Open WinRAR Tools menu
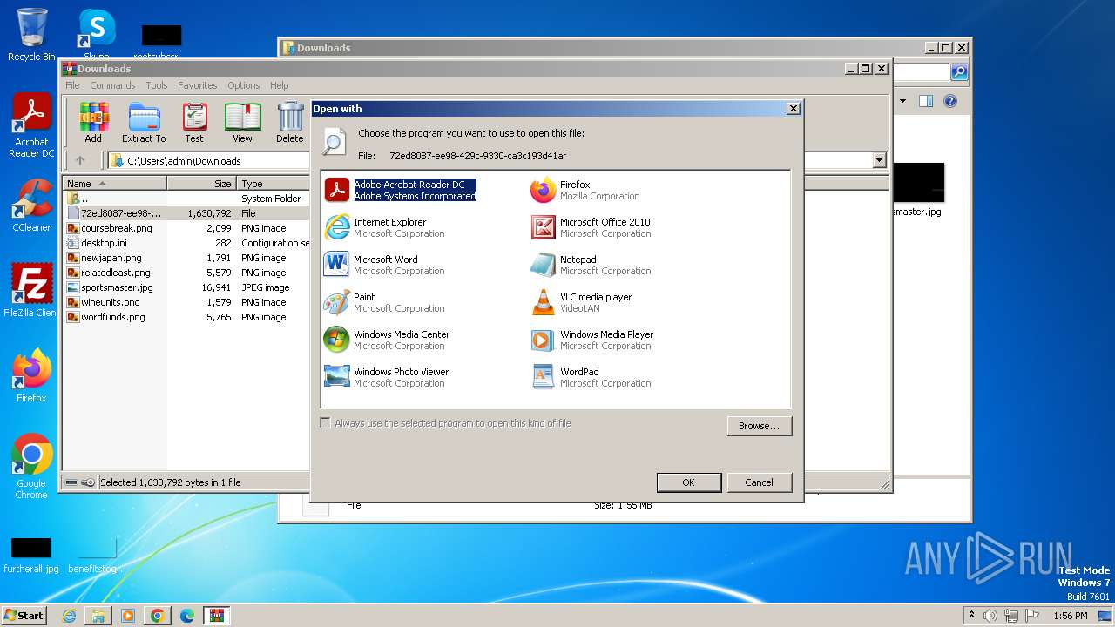Image resolution: width=1115 pixels, height=627 pixels. pos(157,85)
